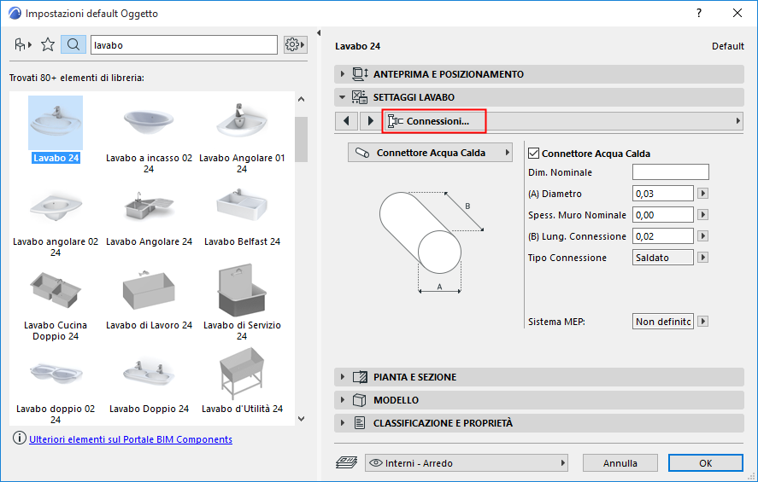
Task: Click the library list scrollbar thumb
Action: pyautogui.click(x=301, y=139)
